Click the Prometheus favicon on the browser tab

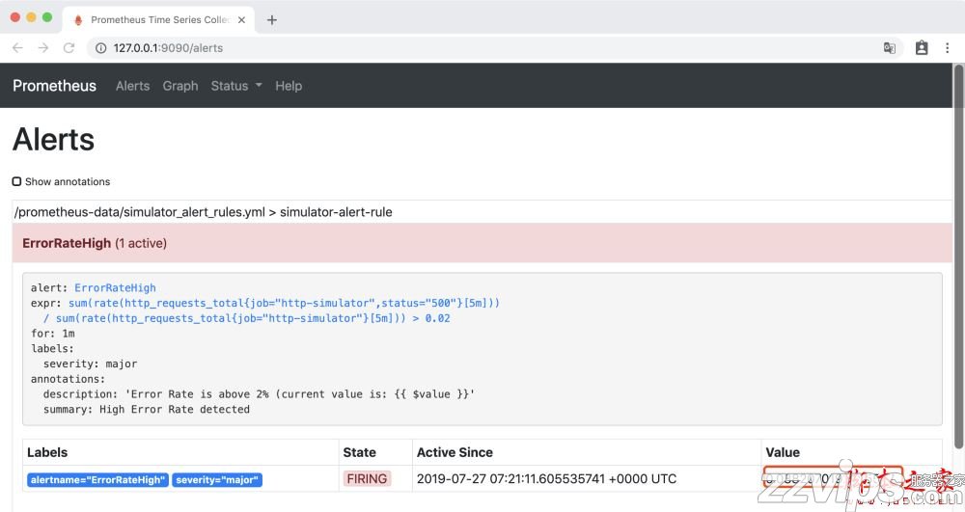click(x=77, y=19)
